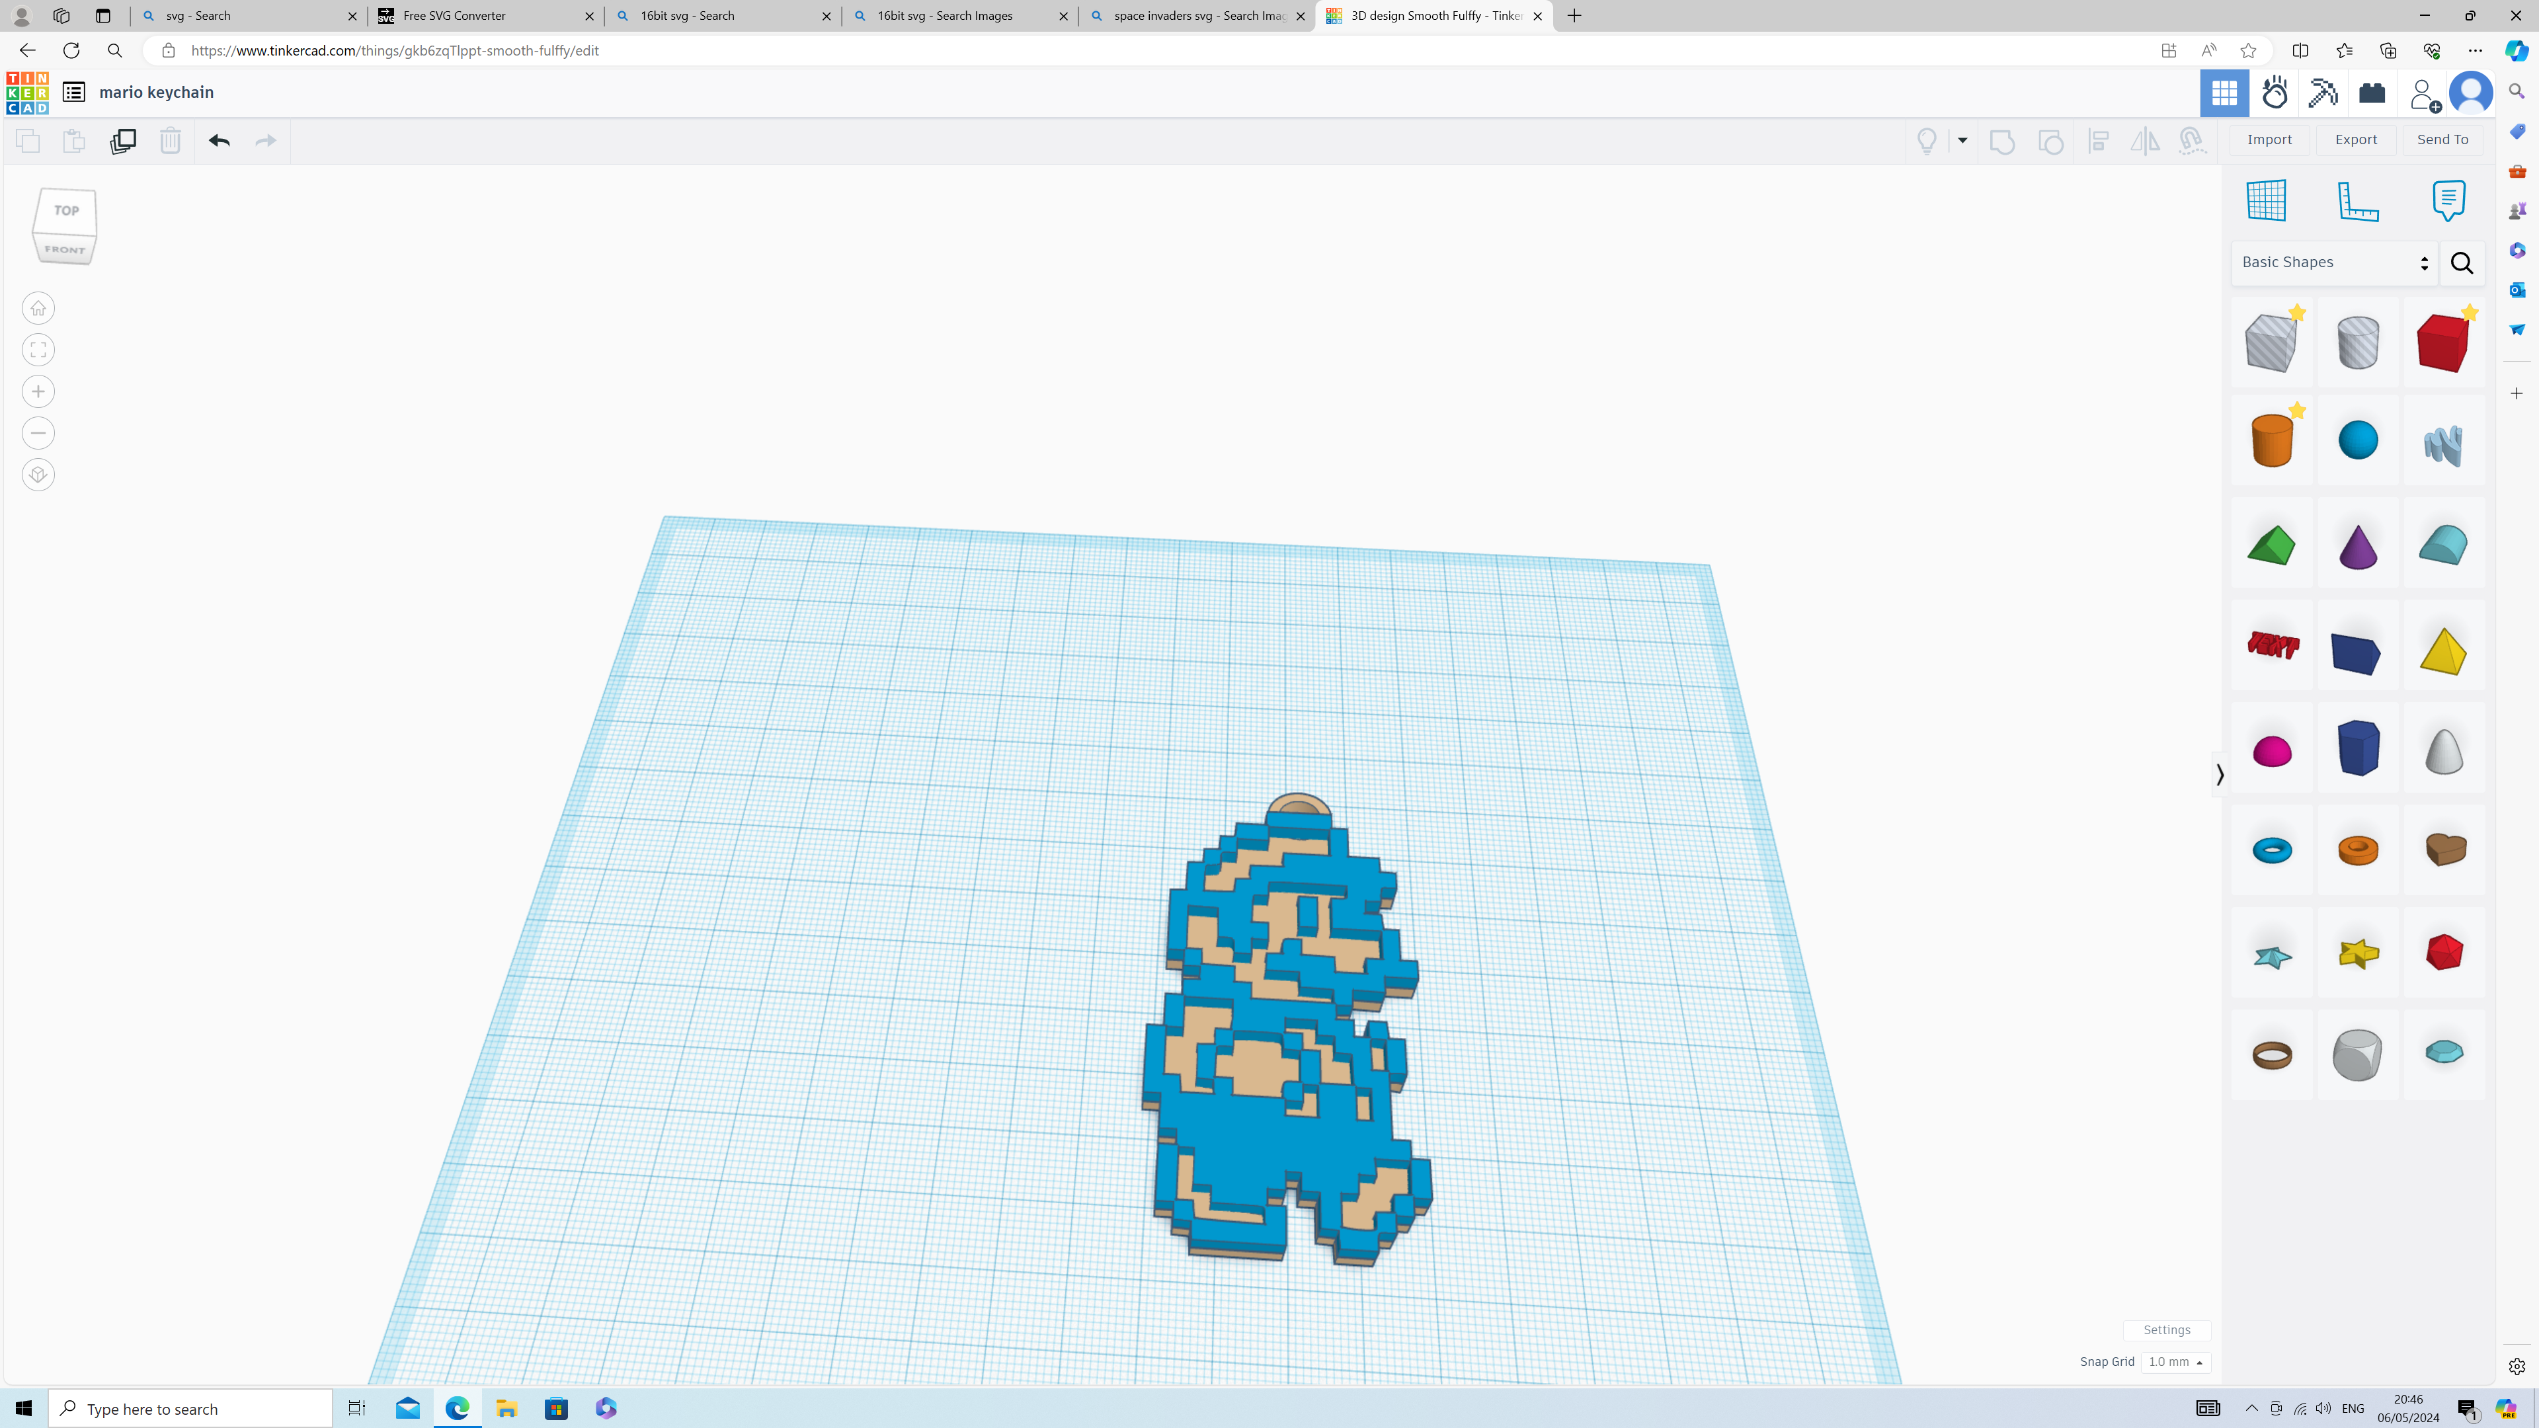Click the Settings button near grid
The width and height of the screenshot is (2539, 1428).
click(2167, 1329)
